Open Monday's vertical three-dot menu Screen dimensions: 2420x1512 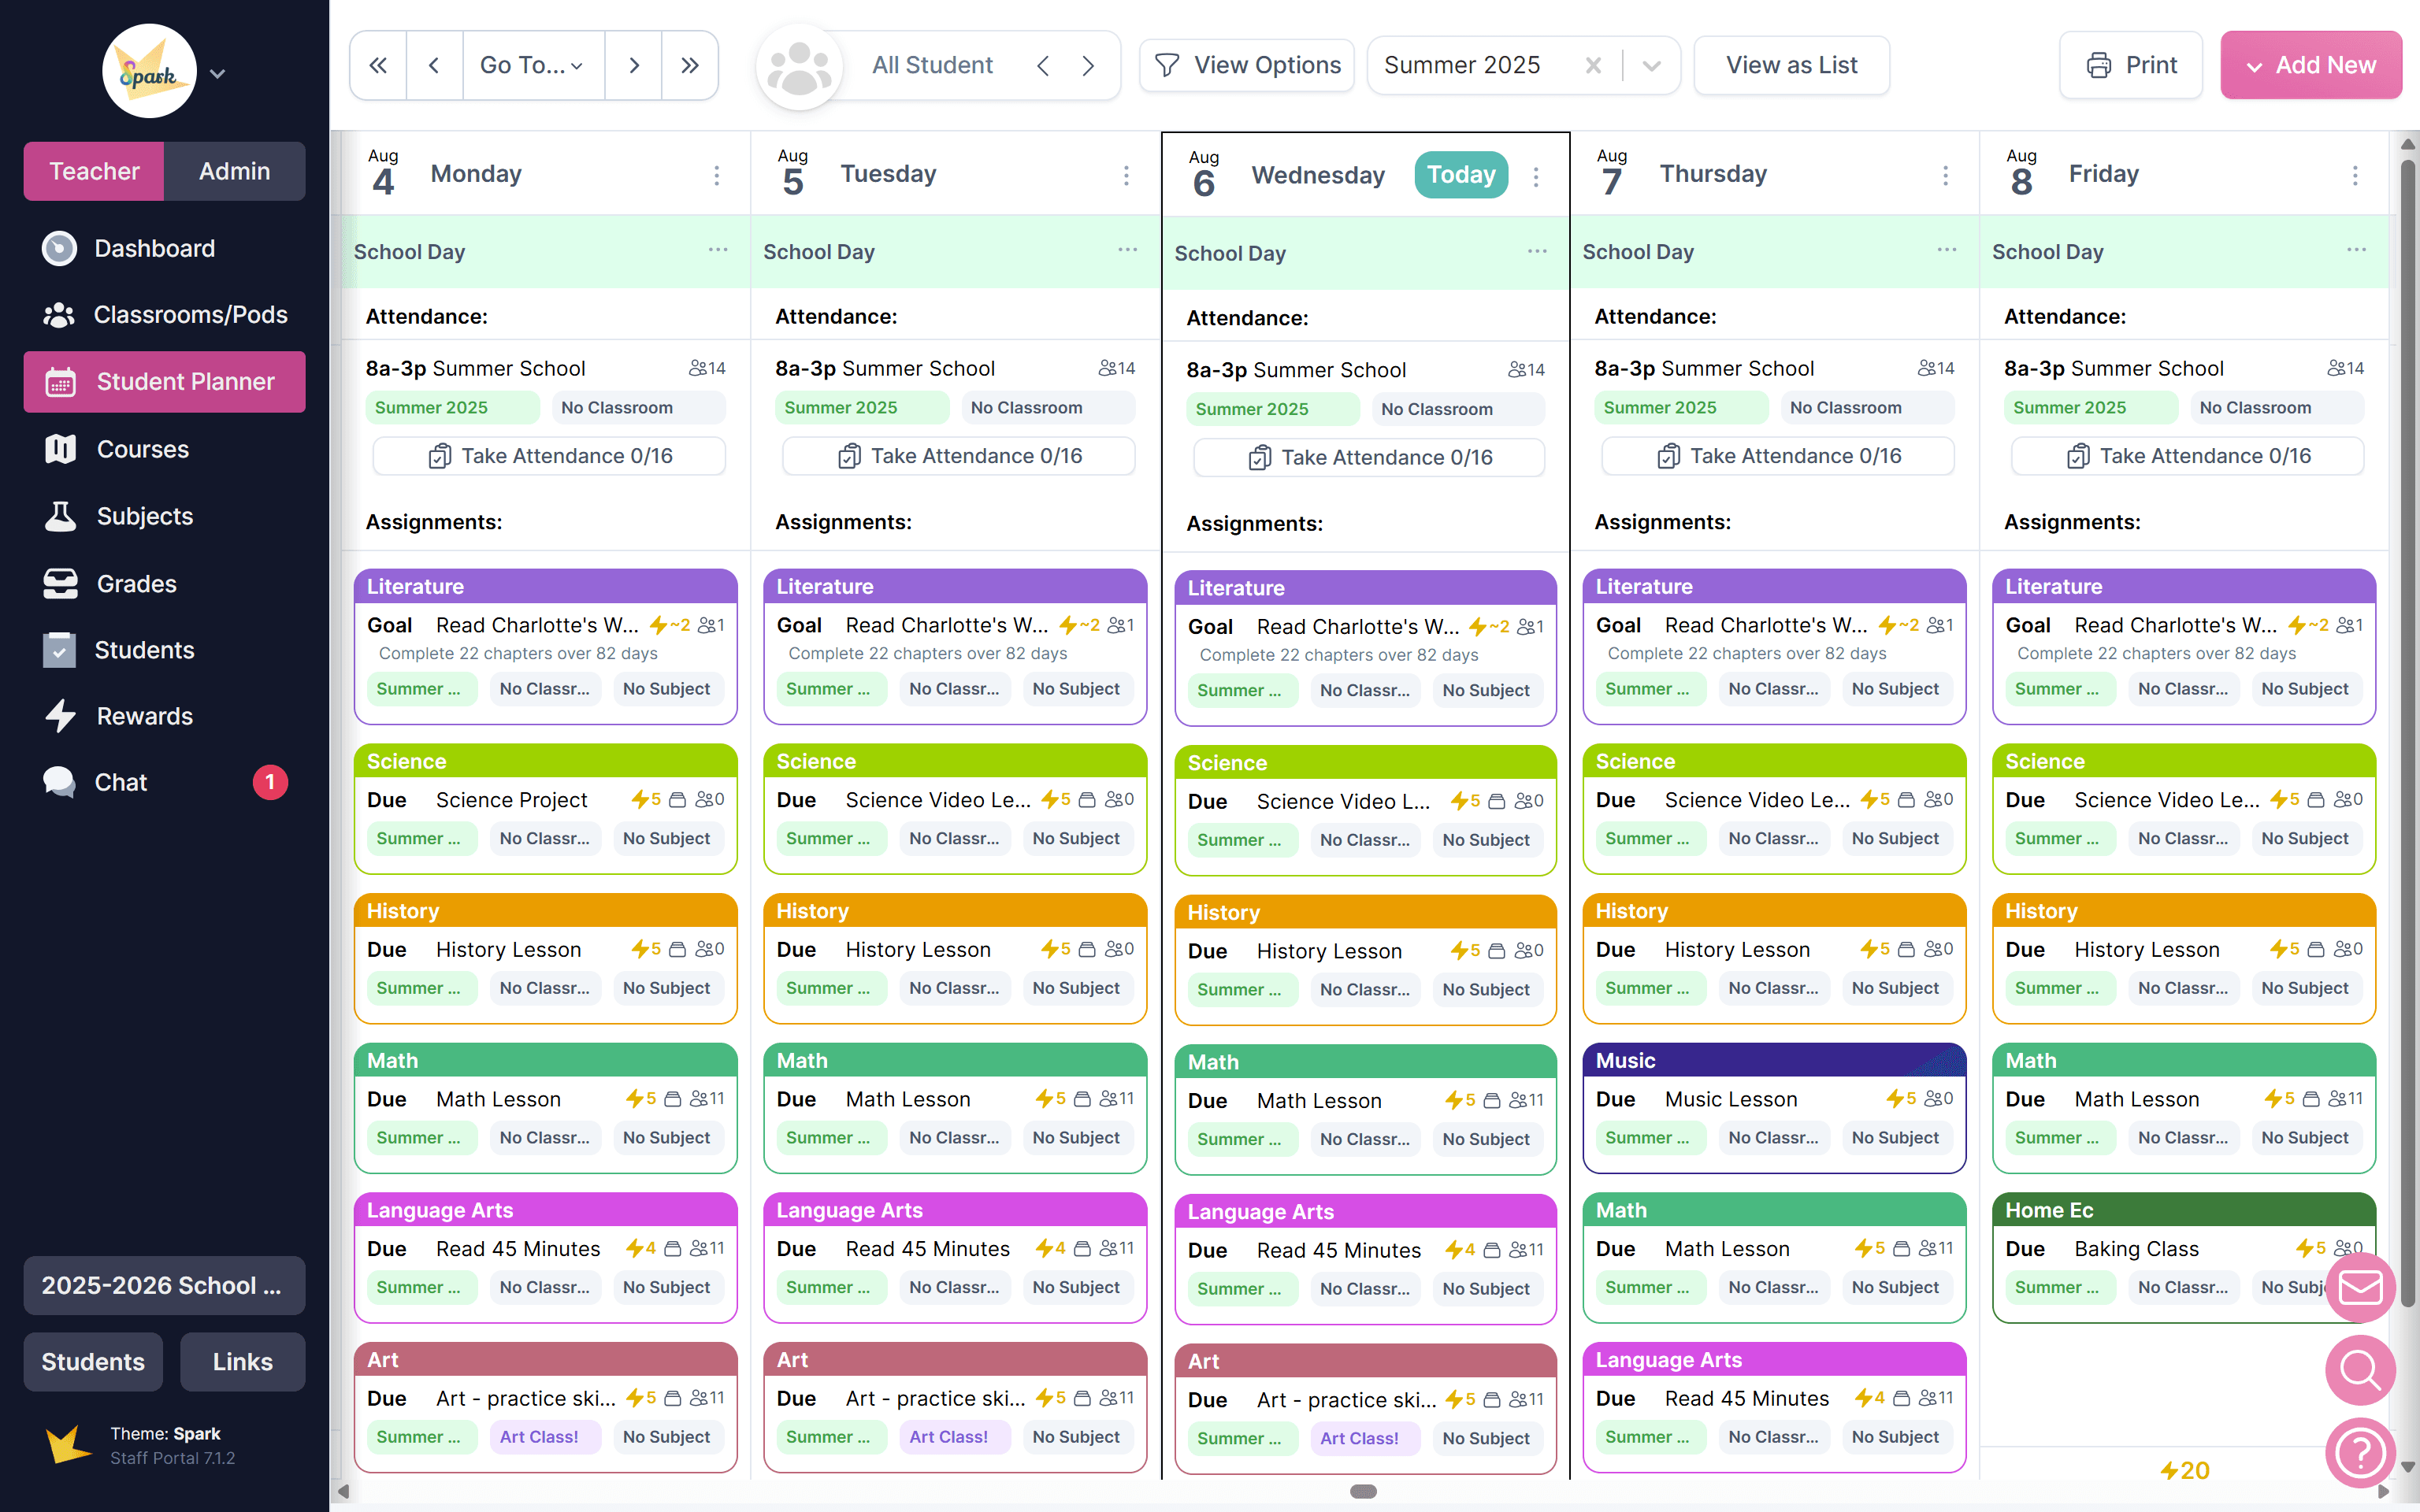tap(717, 176)
